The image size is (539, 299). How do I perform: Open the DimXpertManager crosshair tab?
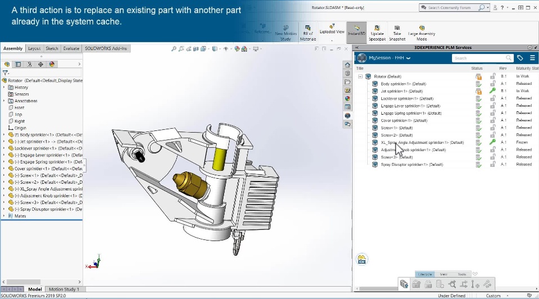coord(40,64)
